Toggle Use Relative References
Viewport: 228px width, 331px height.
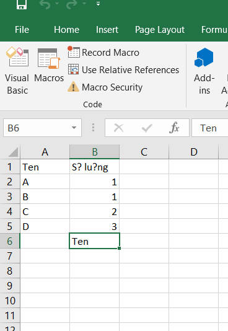(123, 69)
